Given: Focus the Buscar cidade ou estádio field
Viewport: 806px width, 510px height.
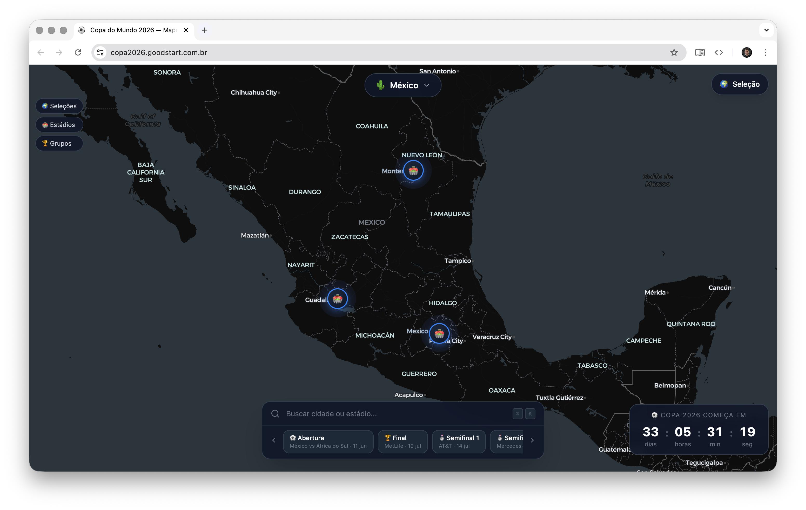Looking at the screenshot, I should (x=403, y=414).
